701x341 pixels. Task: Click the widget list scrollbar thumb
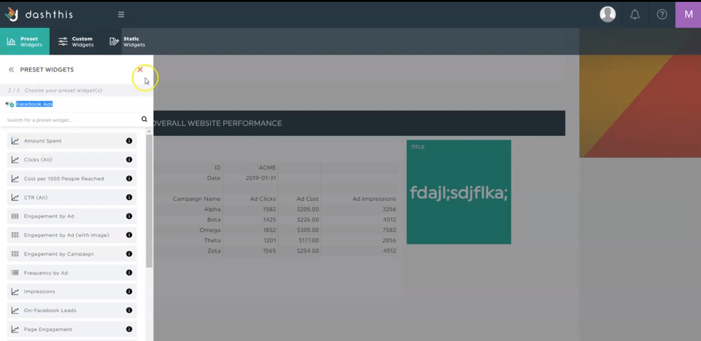149,201
